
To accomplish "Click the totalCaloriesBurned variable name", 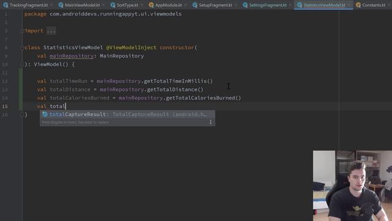I will pyautogui.click(x=80, y=98).
